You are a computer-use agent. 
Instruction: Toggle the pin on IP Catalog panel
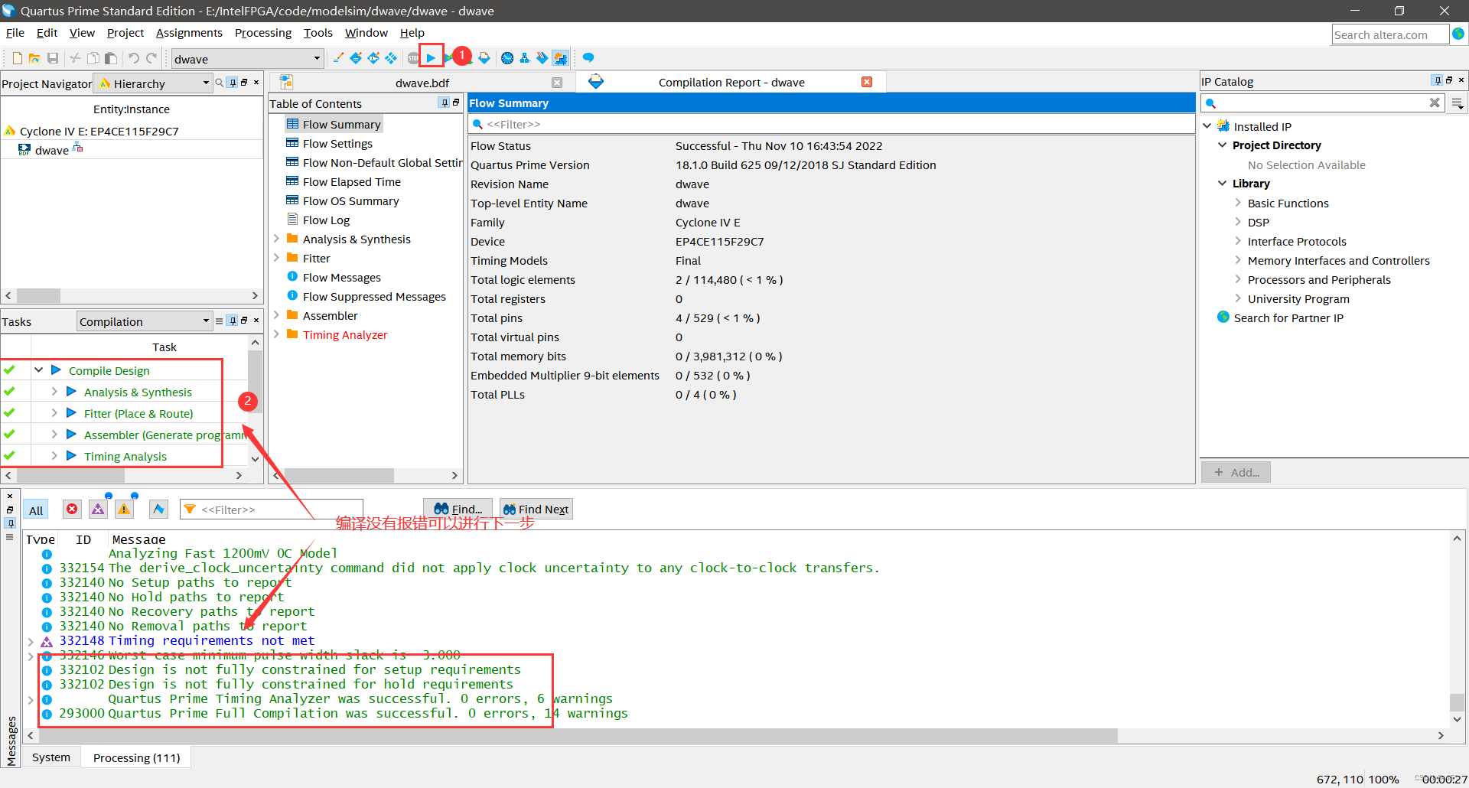1437,80
